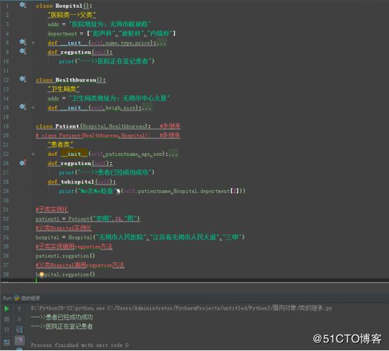The width and height of the screenshot is (389, 351).
Task: Click 'Process finished with exit code 0' text
Action: coord(79,345)
